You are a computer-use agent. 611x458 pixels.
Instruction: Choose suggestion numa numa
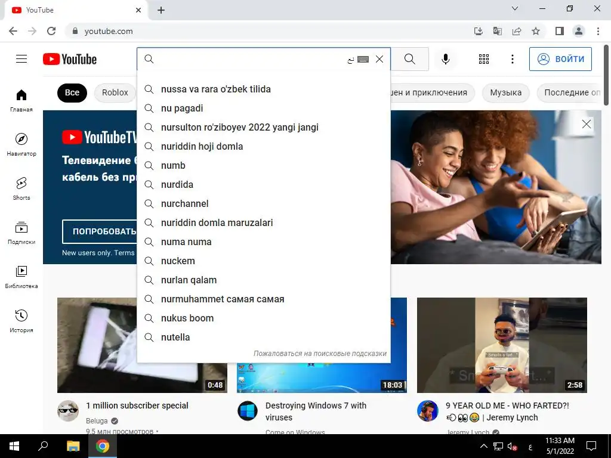click(x=263, y=242)
